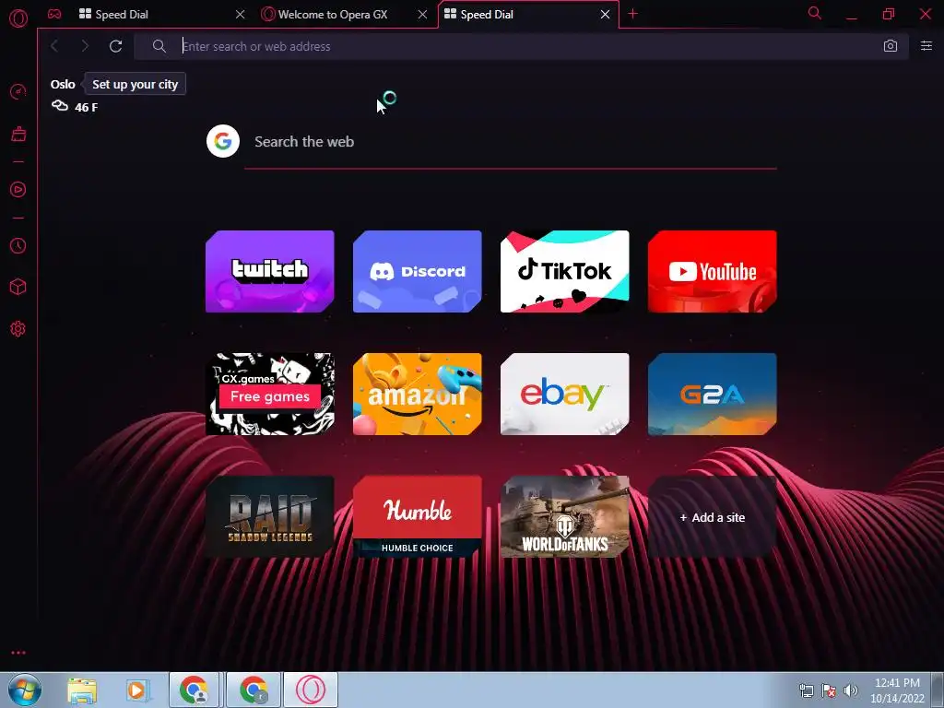
Task: Open Extensions cube sidebar icon
Action: [x=18, y=288]
